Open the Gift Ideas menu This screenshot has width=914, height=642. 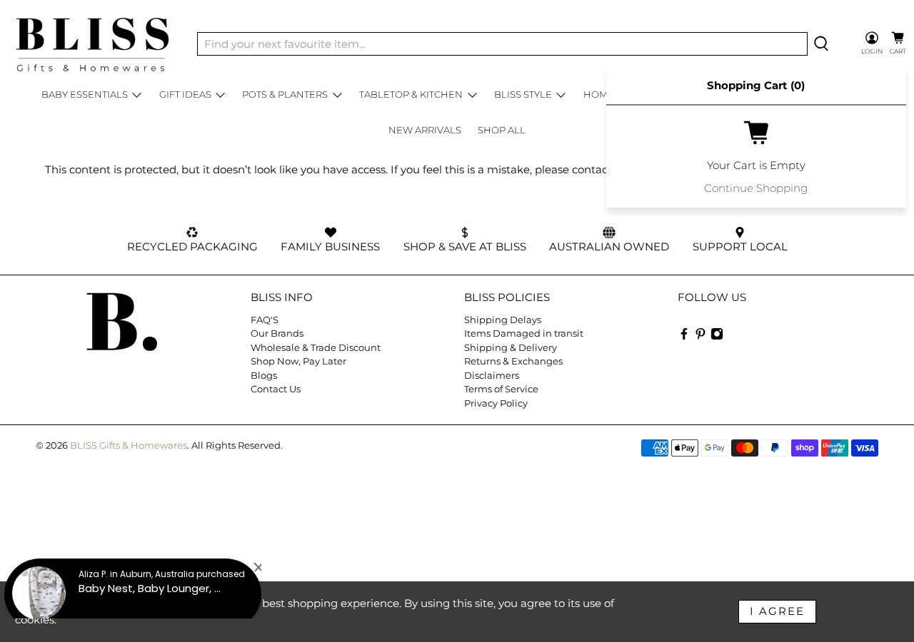[x=185, y=95]
